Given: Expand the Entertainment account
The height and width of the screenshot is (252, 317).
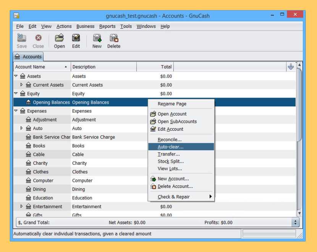Looking at the screenshot, I should pos(22,207).
